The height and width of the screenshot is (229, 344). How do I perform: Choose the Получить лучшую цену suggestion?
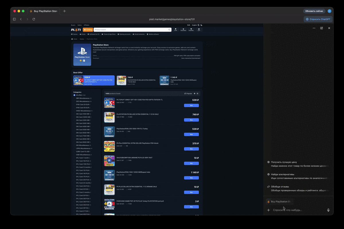tap(298, 164)
